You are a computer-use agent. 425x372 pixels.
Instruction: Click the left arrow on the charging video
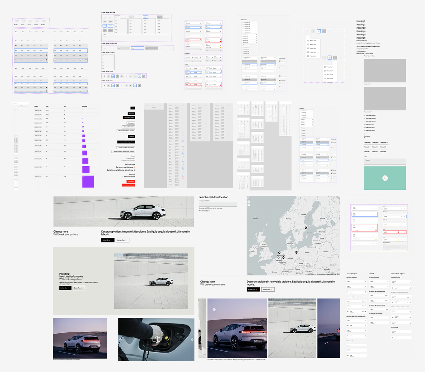click(120, 339)
